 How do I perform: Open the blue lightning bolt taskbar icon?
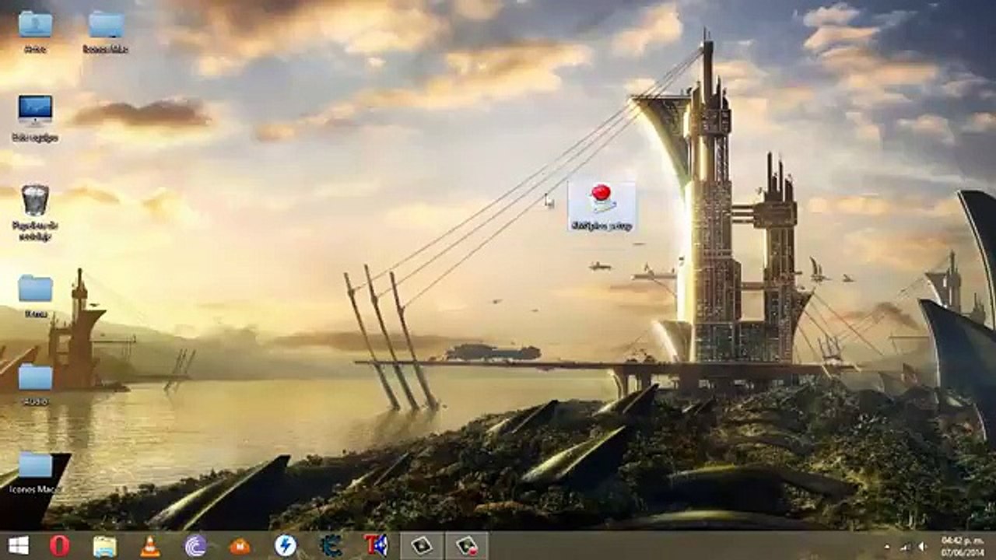pos(286,546)
